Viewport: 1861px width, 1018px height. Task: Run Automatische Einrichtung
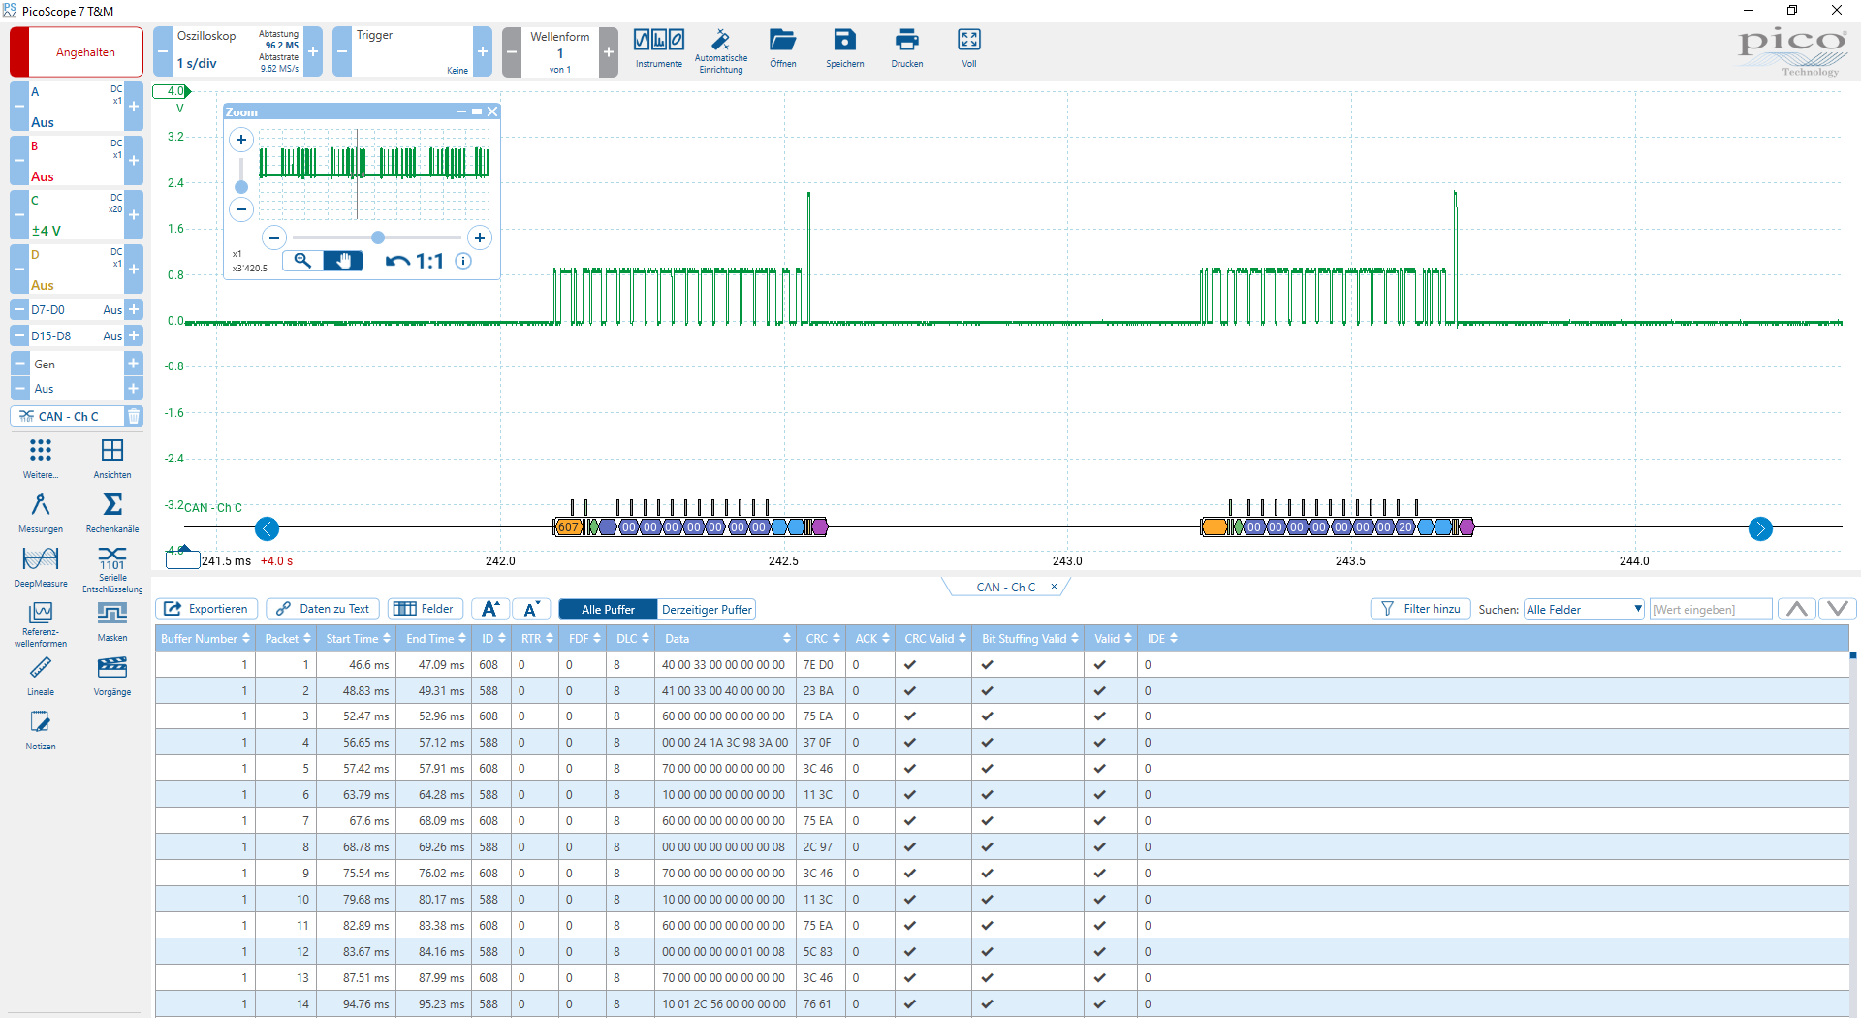pyautogui.click(x=721, y=40)
